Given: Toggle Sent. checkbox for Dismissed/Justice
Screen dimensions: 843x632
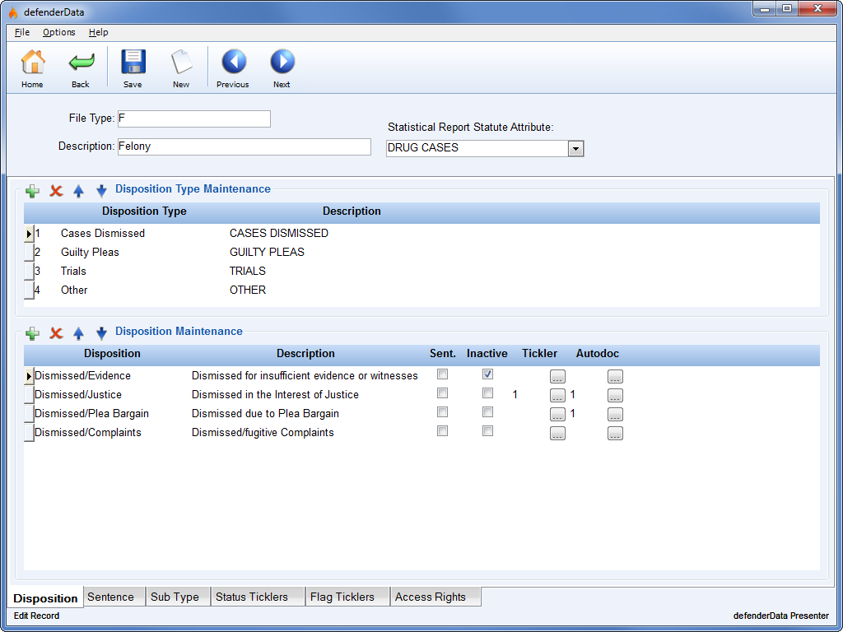Looking at the screenshot, I should [x=442, y=393].
